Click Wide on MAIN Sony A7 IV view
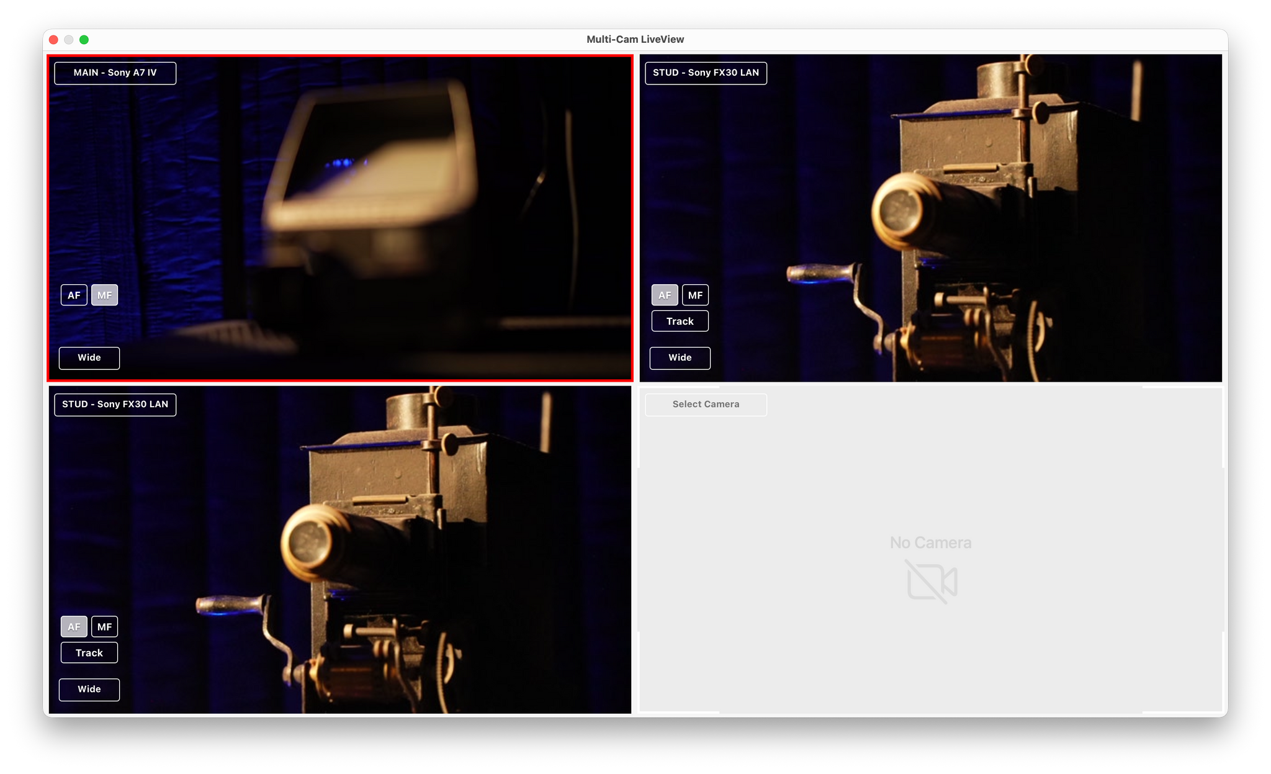Screen dimensions: 1271x774 [x=89, y=358]
